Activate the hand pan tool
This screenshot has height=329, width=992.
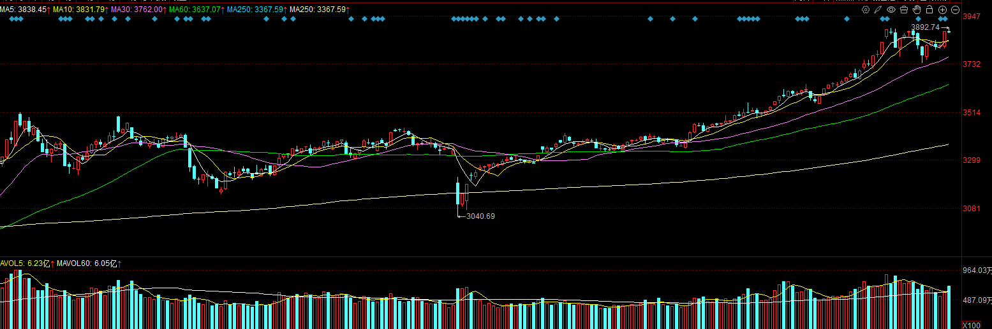(x=917, y=10)
